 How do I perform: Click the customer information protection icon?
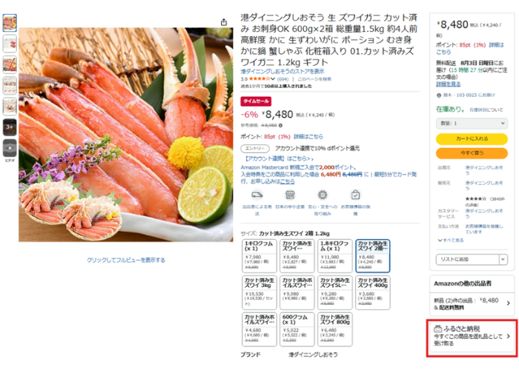point(355,195)
